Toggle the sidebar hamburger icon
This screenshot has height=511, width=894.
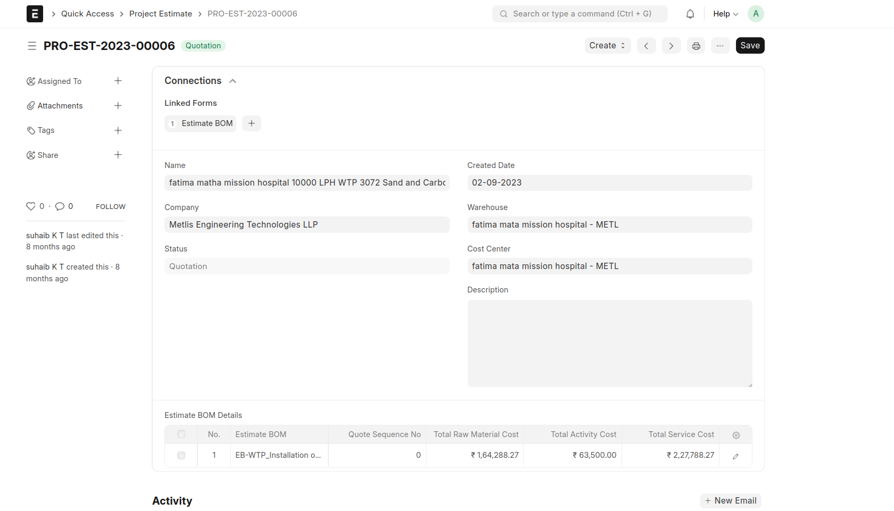click(32, 46)
